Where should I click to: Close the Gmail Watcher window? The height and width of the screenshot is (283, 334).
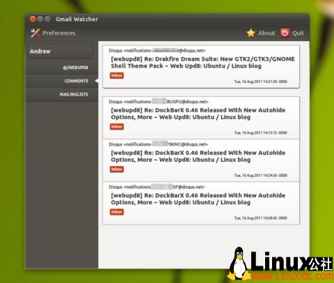pyautogui.click(x=33, y=19)
